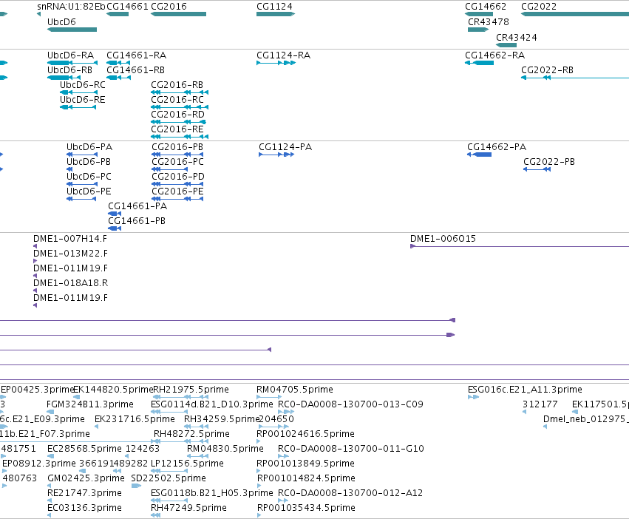Select the EK144820.5prime EST label

click(x=114, y=390)
